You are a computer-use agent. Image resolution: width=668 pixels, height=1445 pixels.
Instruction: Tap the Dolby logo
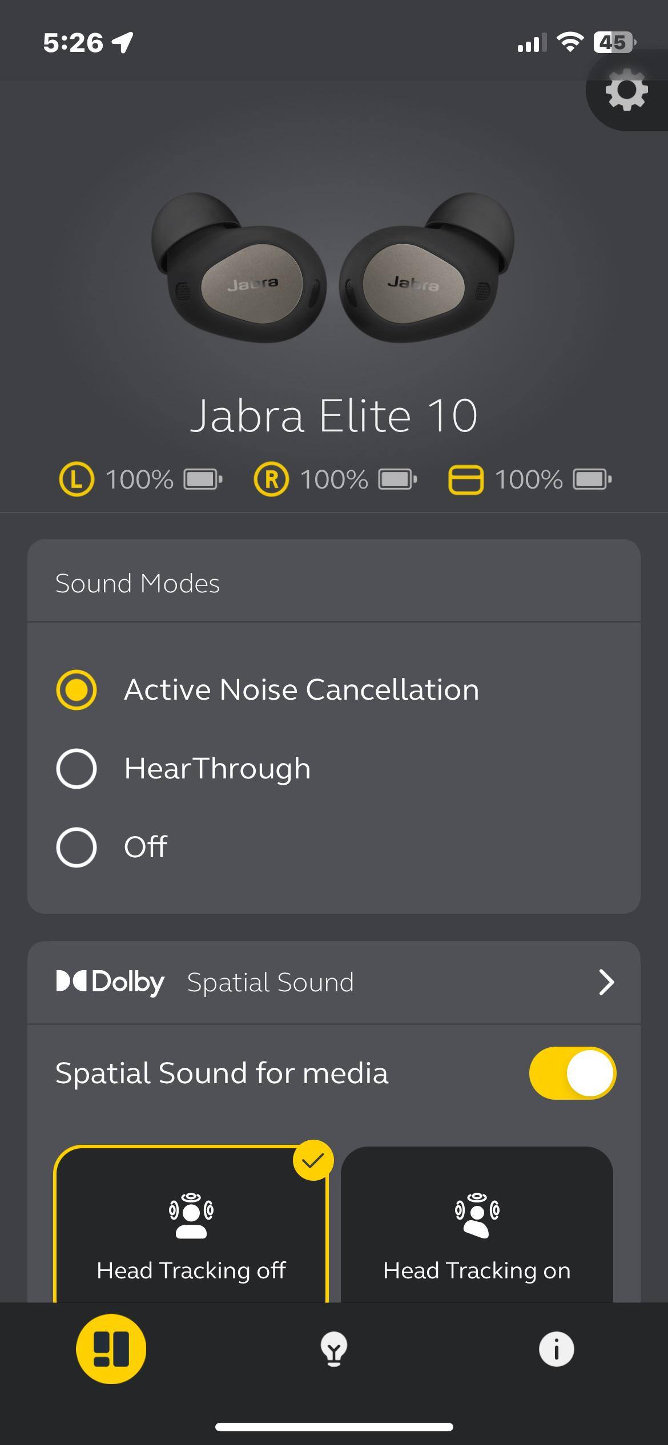pyautogui.click(x=110, y=982)
